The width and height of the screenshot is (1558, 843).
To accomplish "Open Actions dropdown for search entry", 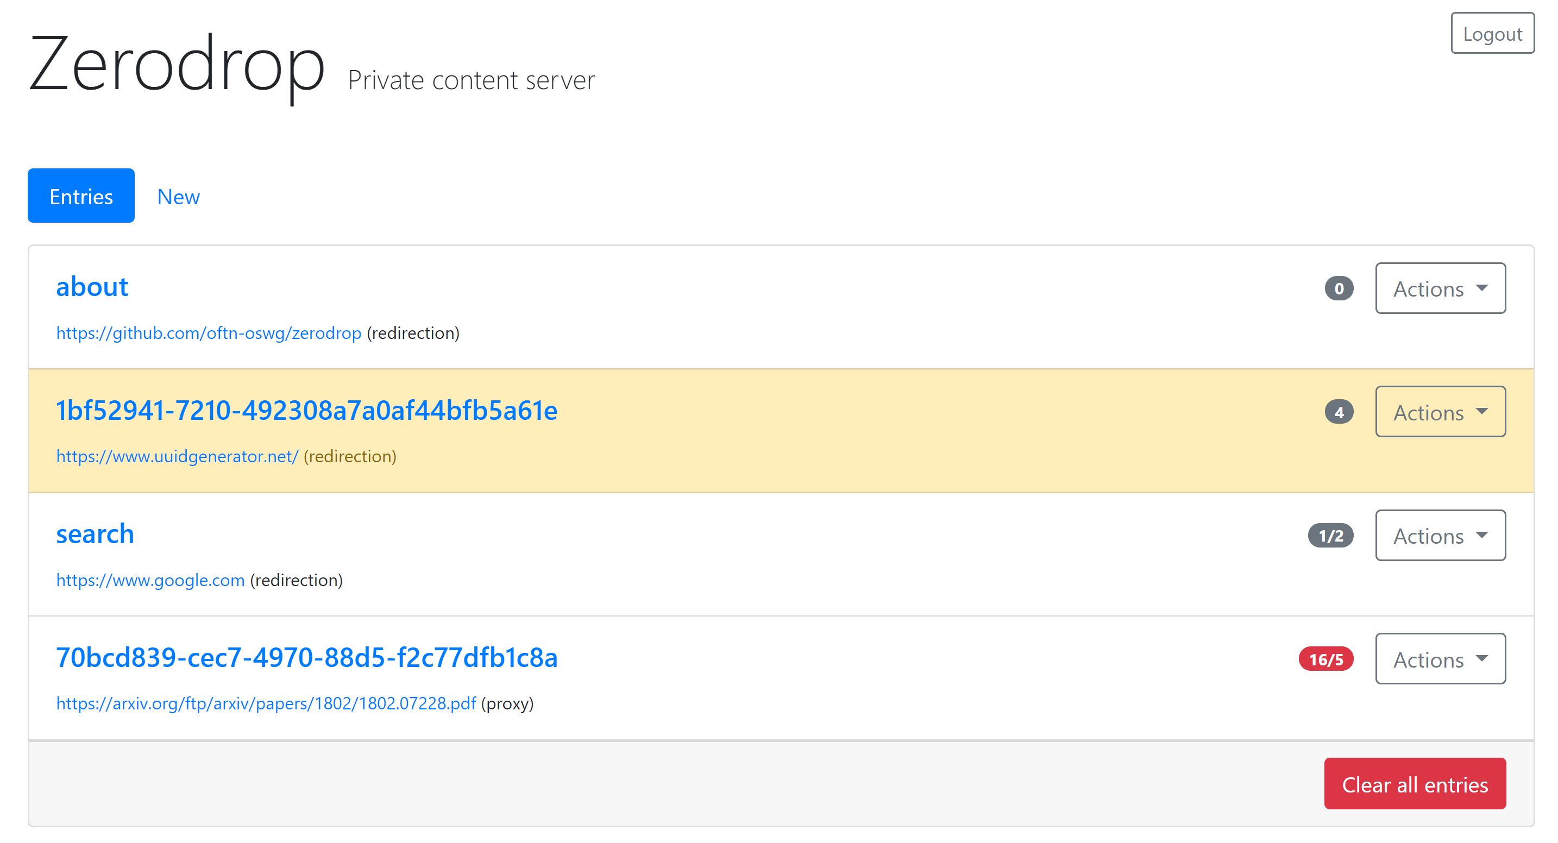I will pos(1440,535).
